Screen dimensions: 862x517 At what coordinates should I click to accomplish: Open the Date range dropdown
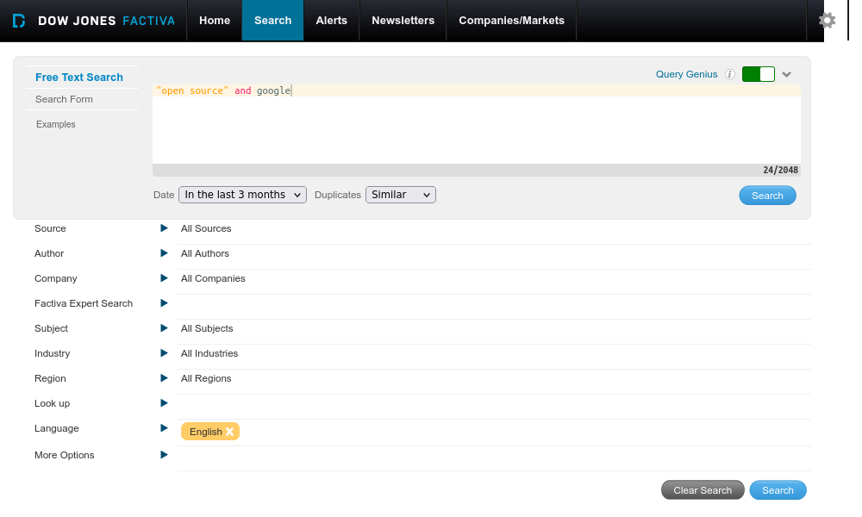point(242,195)
